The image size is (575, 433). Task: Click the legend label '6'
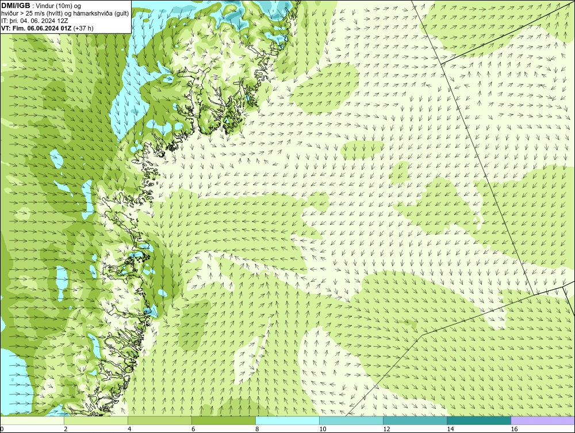193,429
